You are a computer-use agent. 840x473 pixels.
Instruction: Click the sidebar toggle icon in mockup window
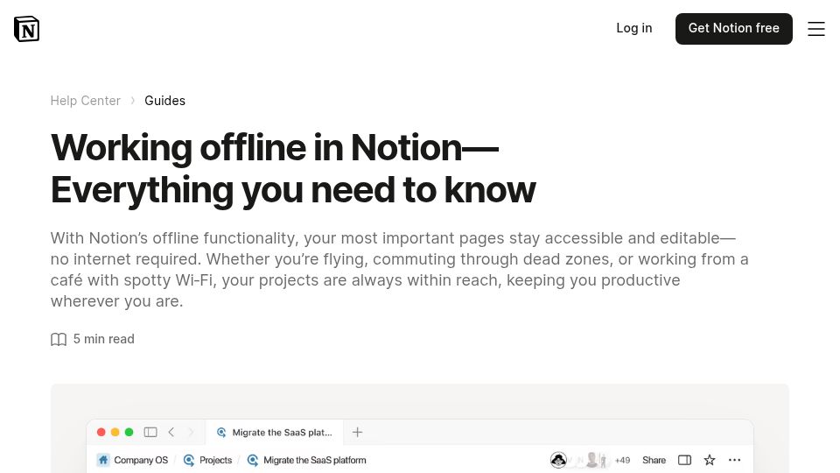click(x=150, y=432)
